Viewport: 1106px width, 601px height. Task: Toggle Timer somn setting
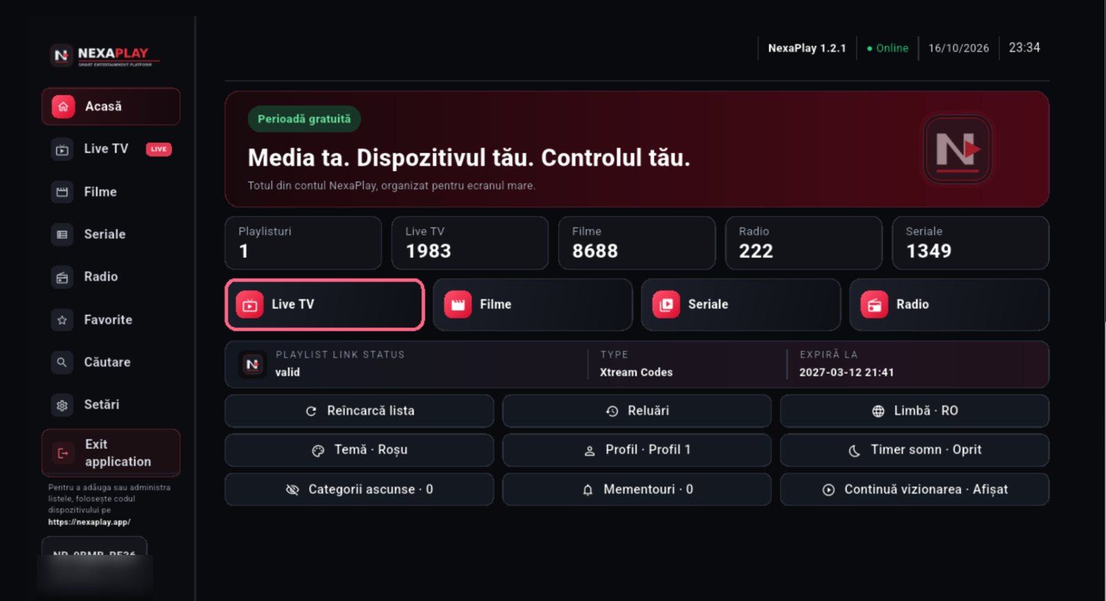click(x=915, y=450)
